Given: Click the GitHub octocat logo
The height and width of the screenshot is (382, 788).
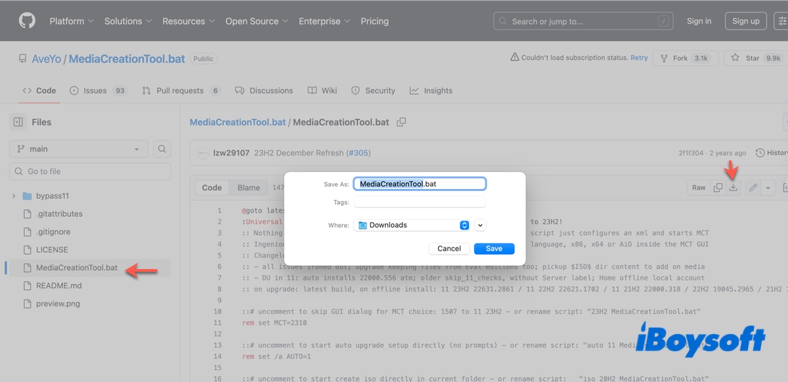Looking at the screenshot, I should coord(26,20).
